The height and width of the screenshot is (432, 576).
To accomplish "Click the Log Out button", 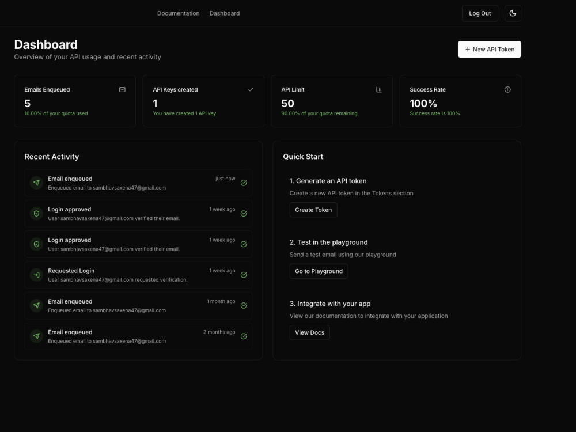I will coord(480,13).
